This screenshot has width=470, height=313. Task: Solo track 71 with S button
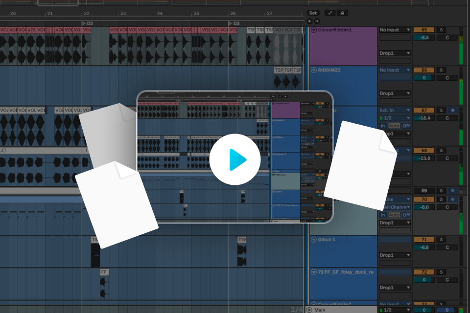[x=441, y=240]
